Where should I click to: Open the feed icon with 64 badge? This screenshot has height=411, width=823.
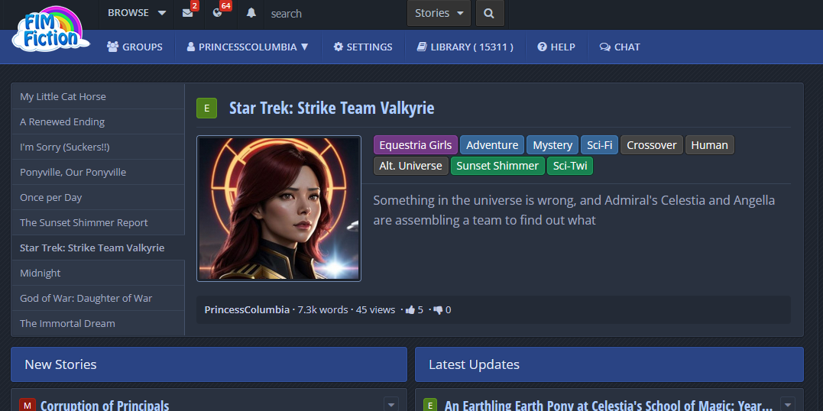217,13
